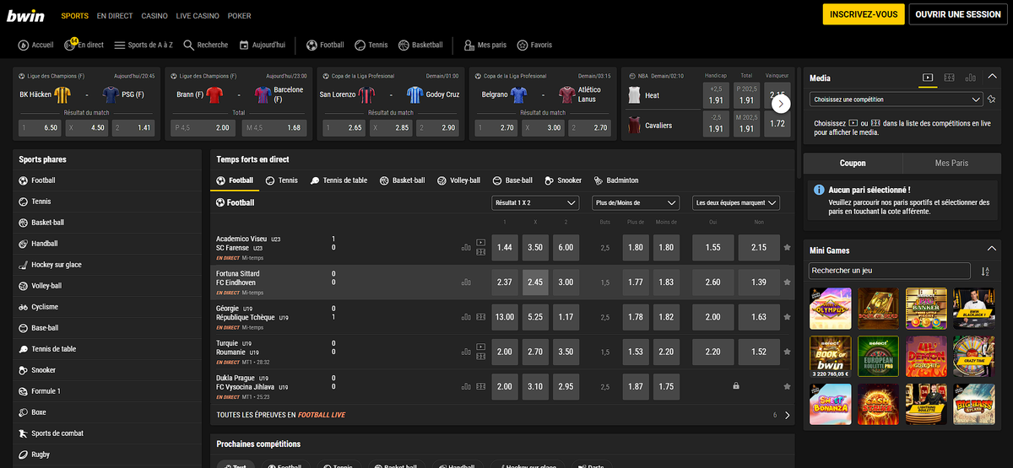Favorite the Fortuna Sittard match with star

(788, 282)
